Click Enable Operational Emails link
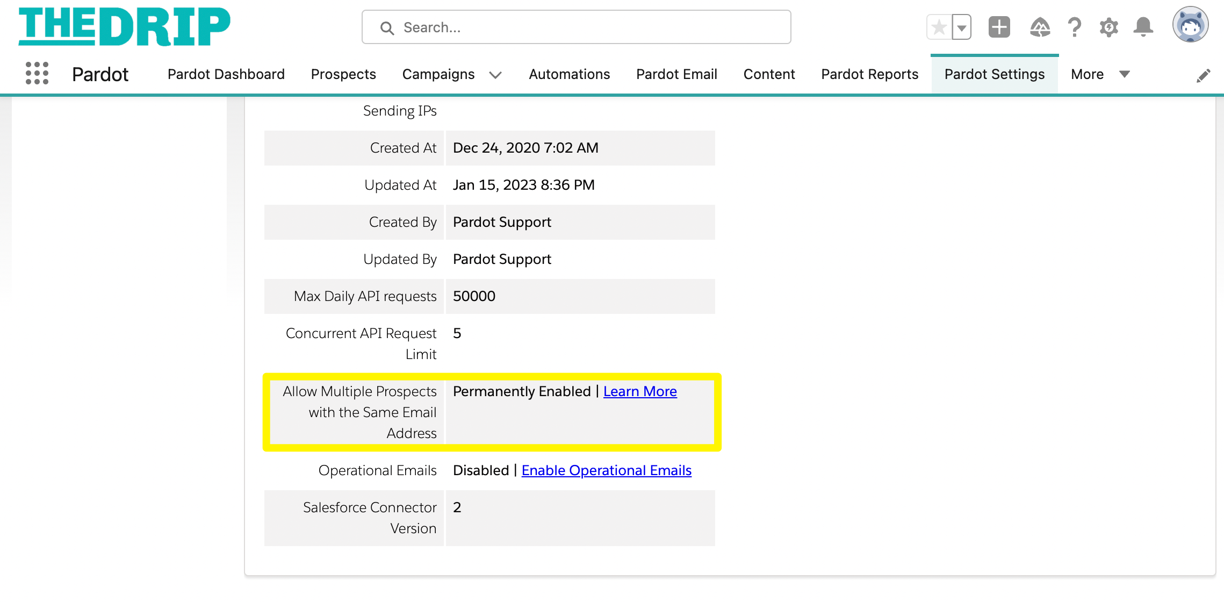1224x602 pixels. (x=607, y=470)
